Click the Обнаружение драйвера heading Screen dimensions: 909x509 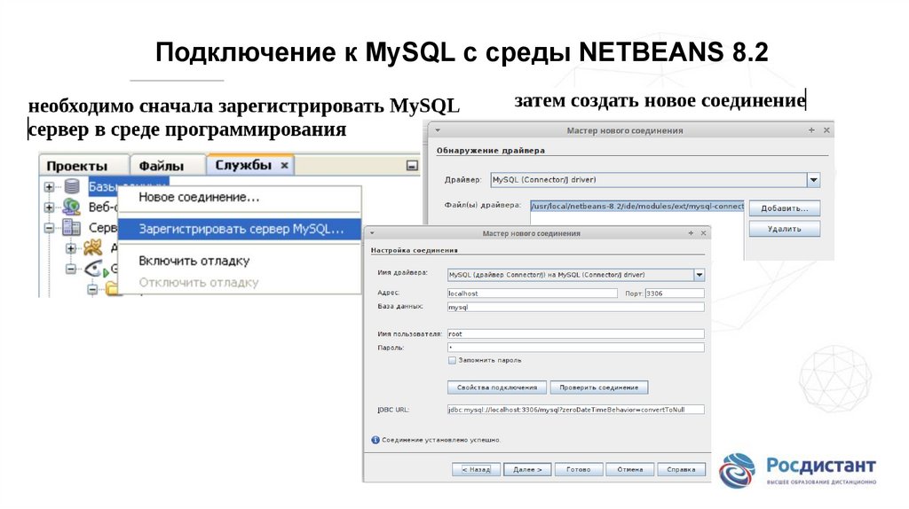pos(490,151)
